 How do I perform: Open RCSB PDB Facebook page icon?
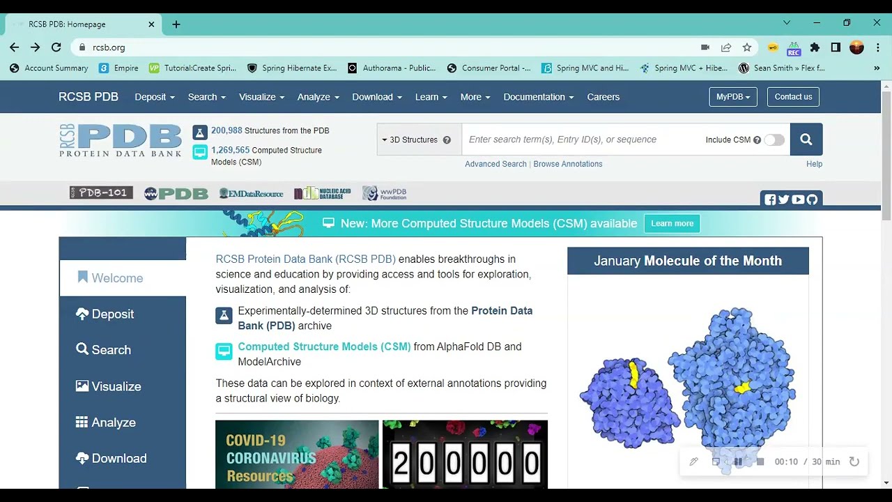[770, 200]
